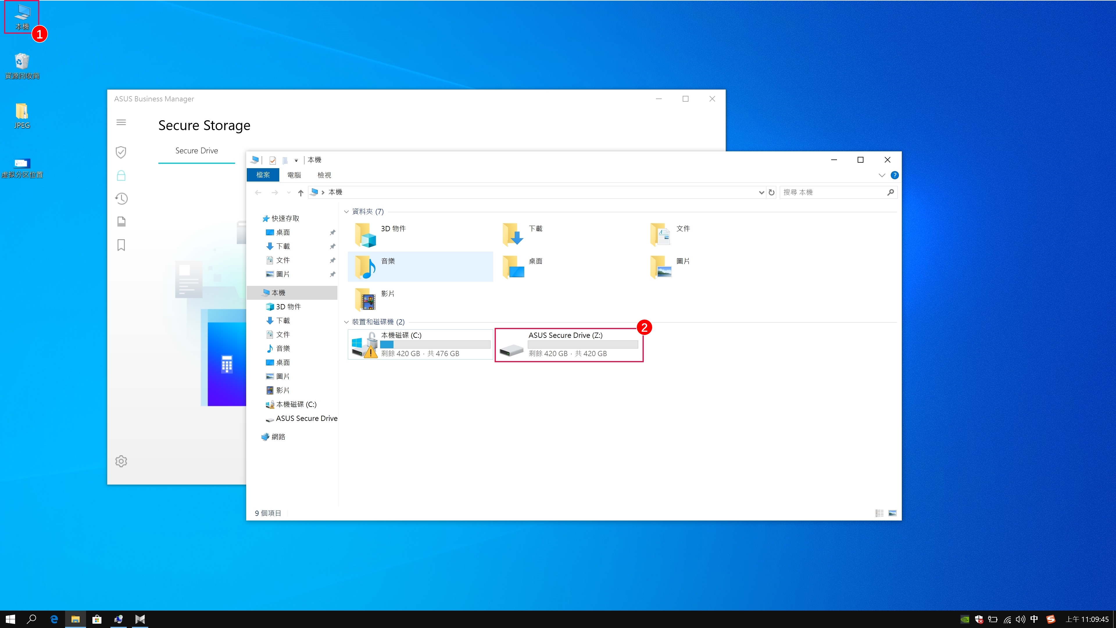
Task: Open the history clock icon in sidebar
Action: pos(121,199)
